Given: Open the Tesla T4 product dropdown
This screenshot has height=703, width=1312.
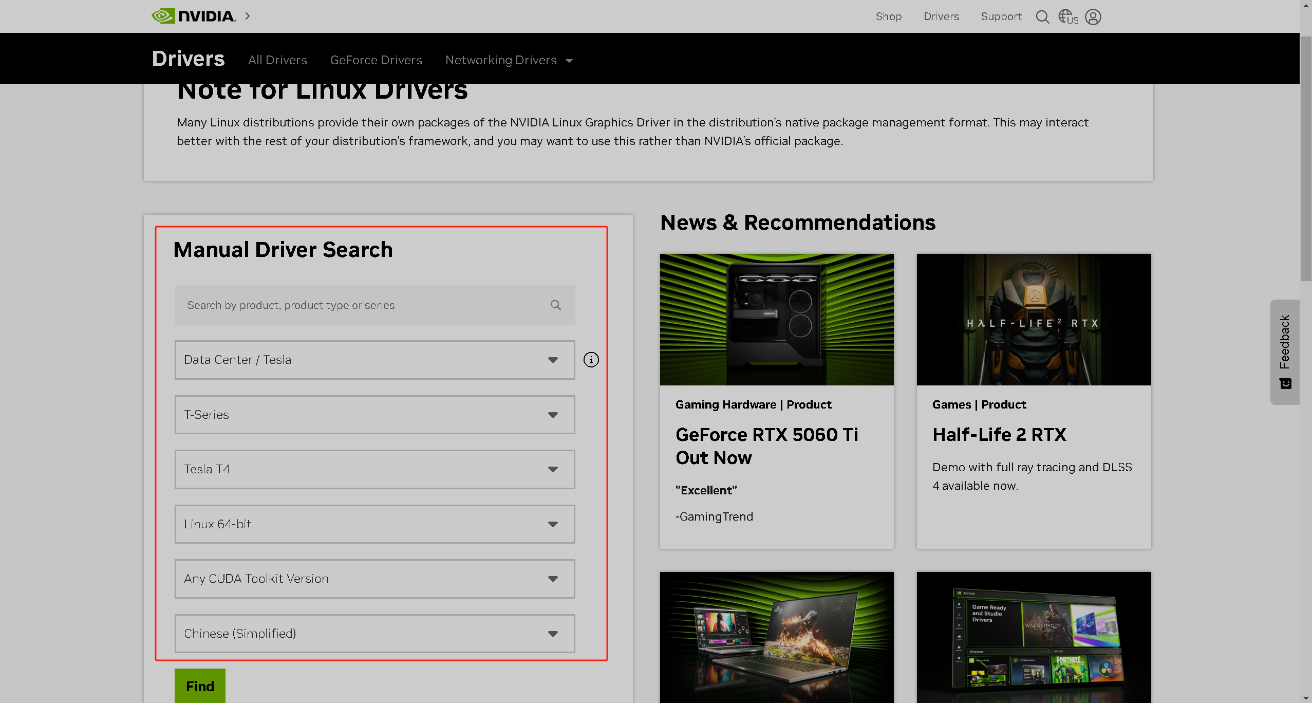Looking at the screenshot, I should tap(374, 469).
